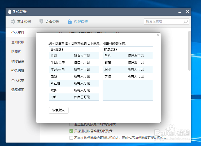Click the shield icon for security settings
The width and height of the screenshot is (201, 146).
coord(41,22)
